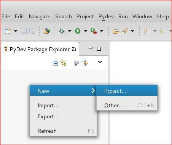Open the Run menu
The height and width of the screenshot is (145, 172).
click(123, 16)
